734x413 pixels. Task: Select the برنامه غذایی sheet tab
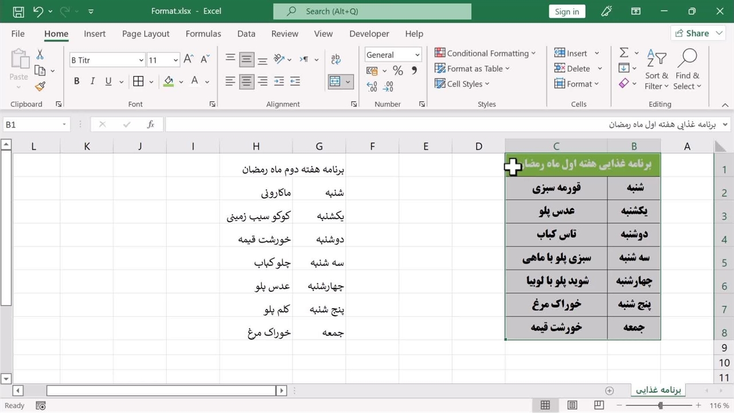click(x=658, y=390)
